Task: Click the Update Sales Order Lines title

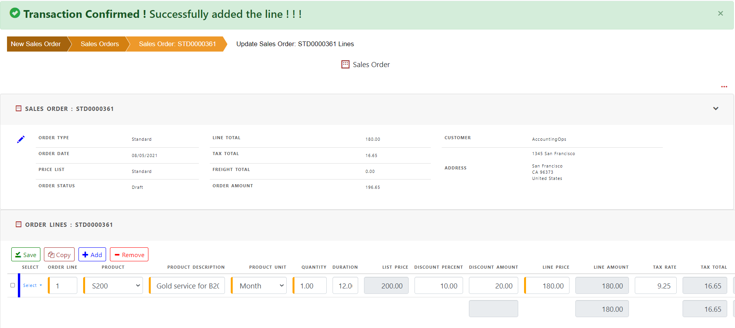Action: click(295, 44)
